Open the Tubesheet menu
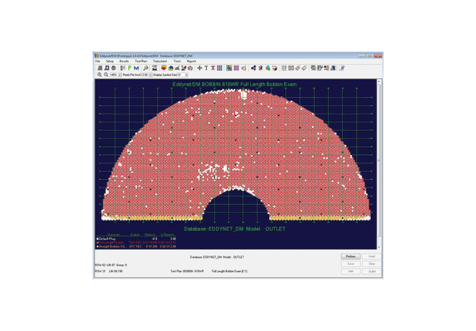 pos(160,61)
